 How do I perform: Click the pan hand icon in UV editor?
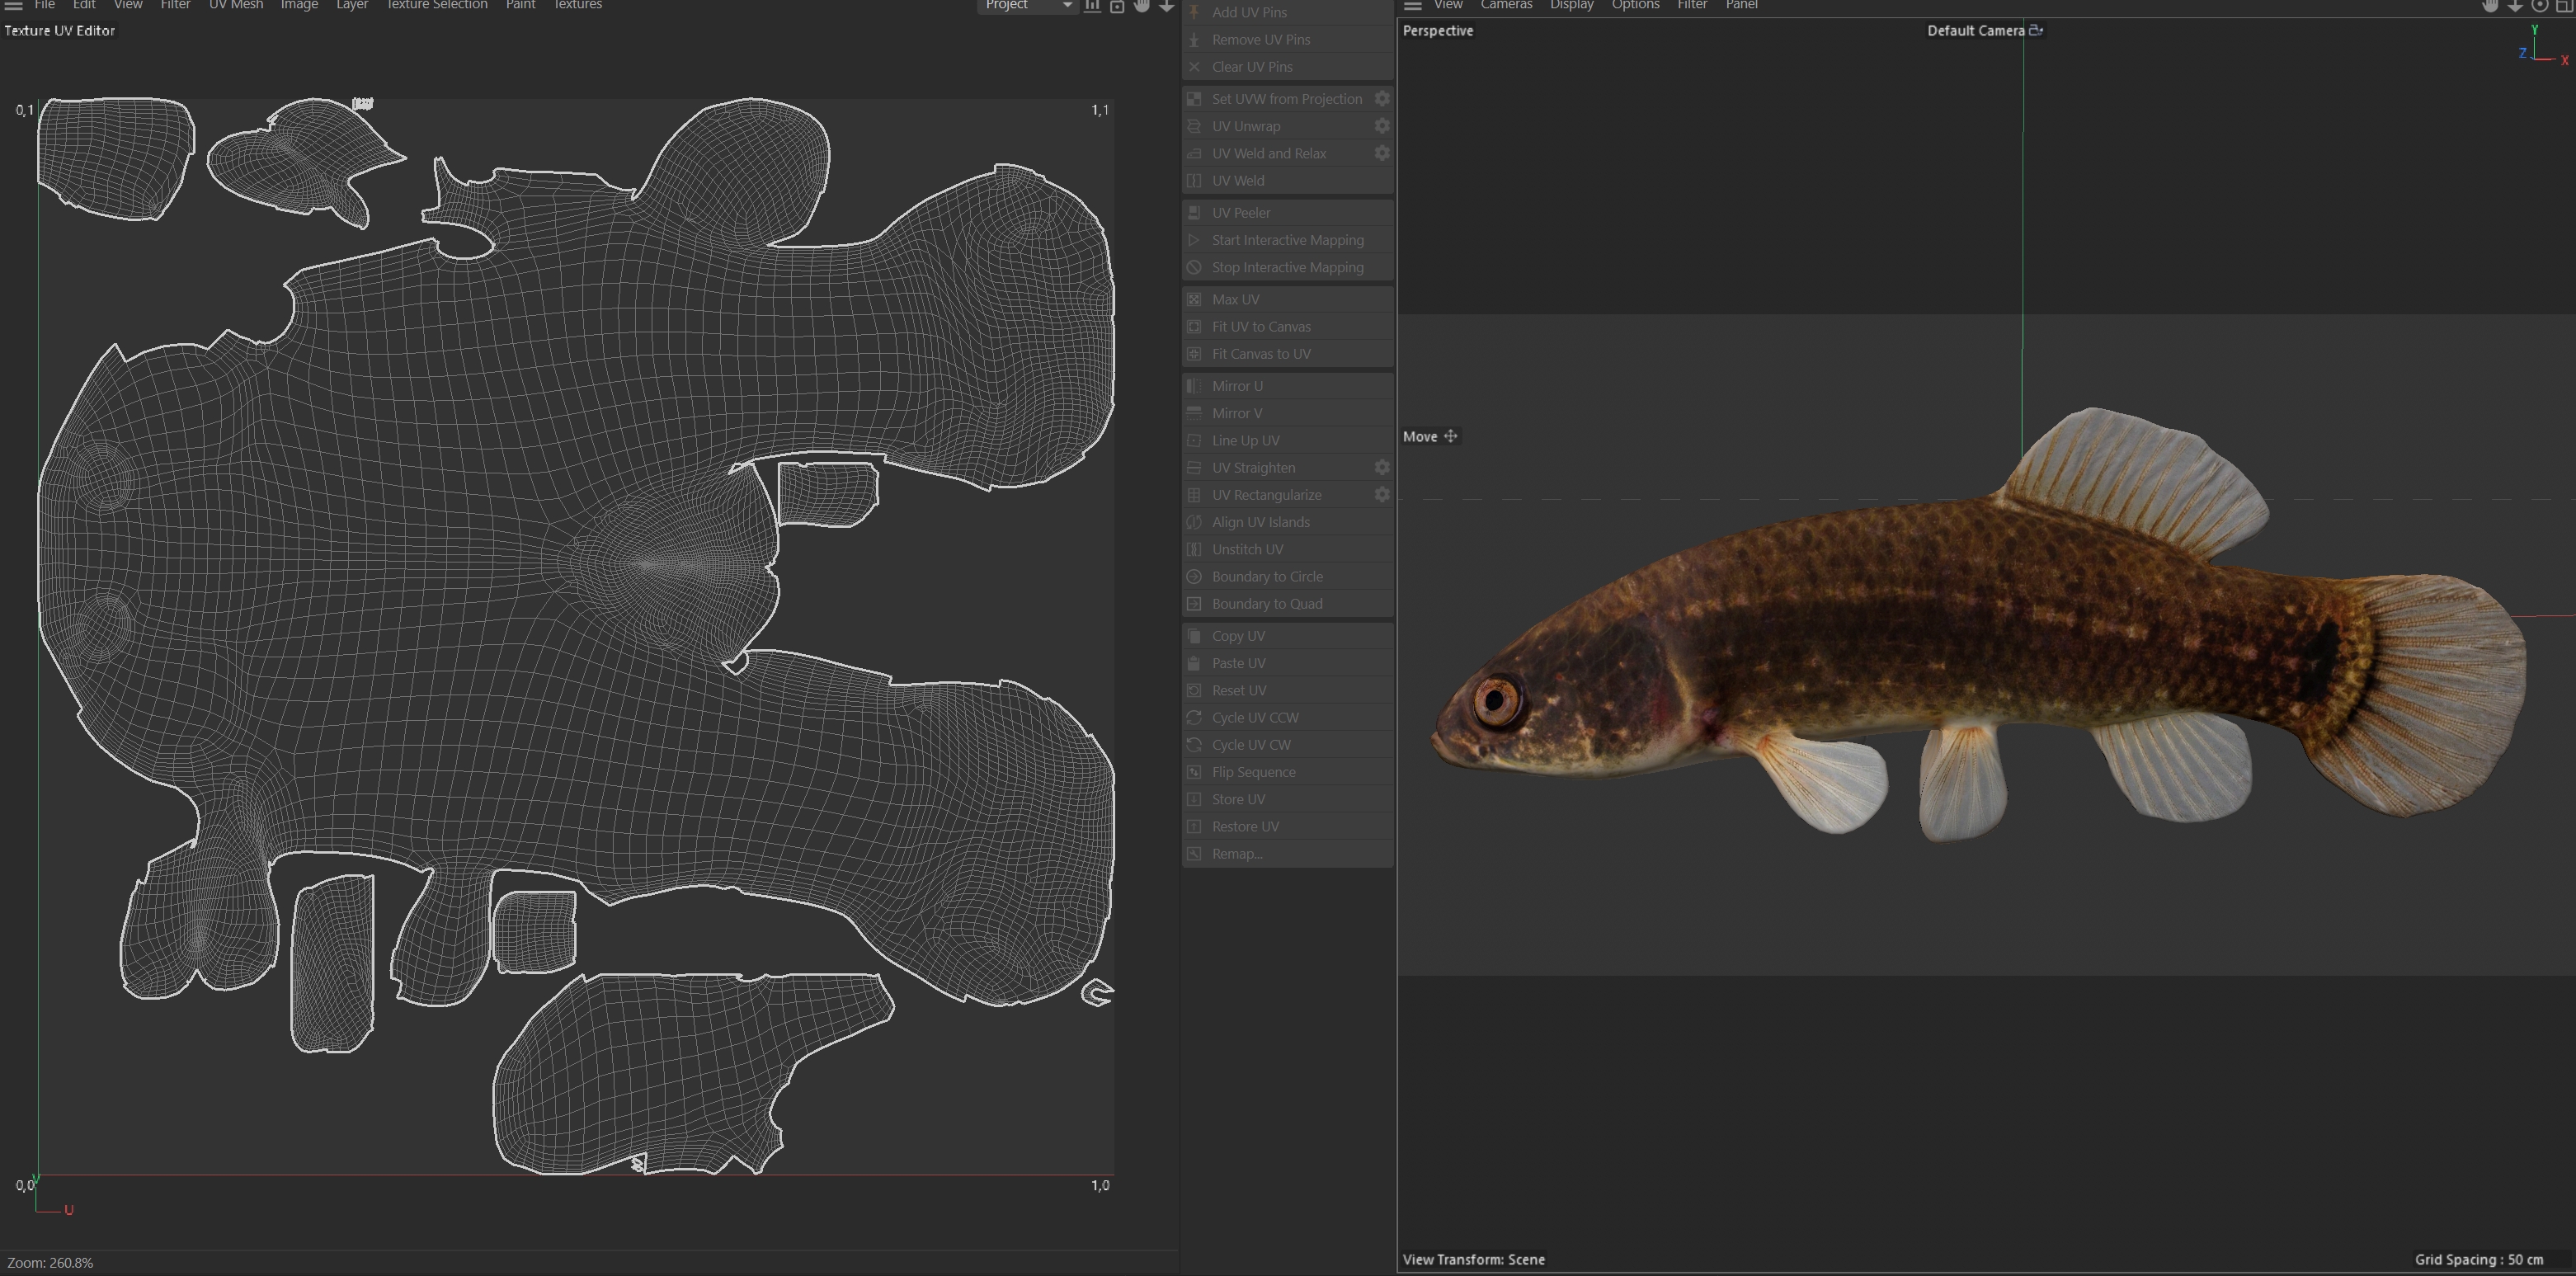(1141, 5)
